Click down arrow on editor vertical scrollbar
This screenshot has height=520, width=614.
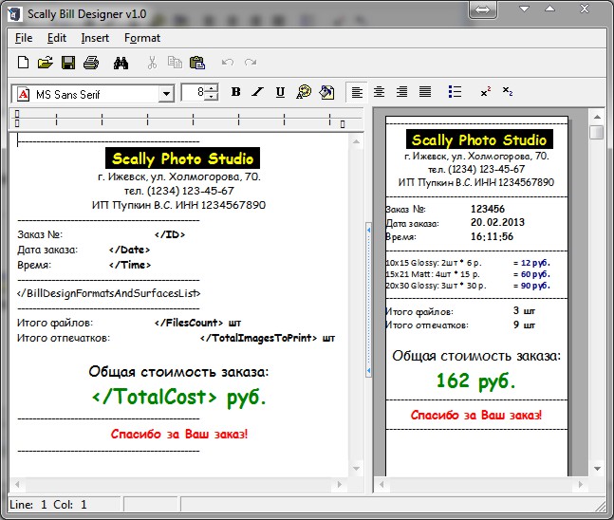click(356, 469)
